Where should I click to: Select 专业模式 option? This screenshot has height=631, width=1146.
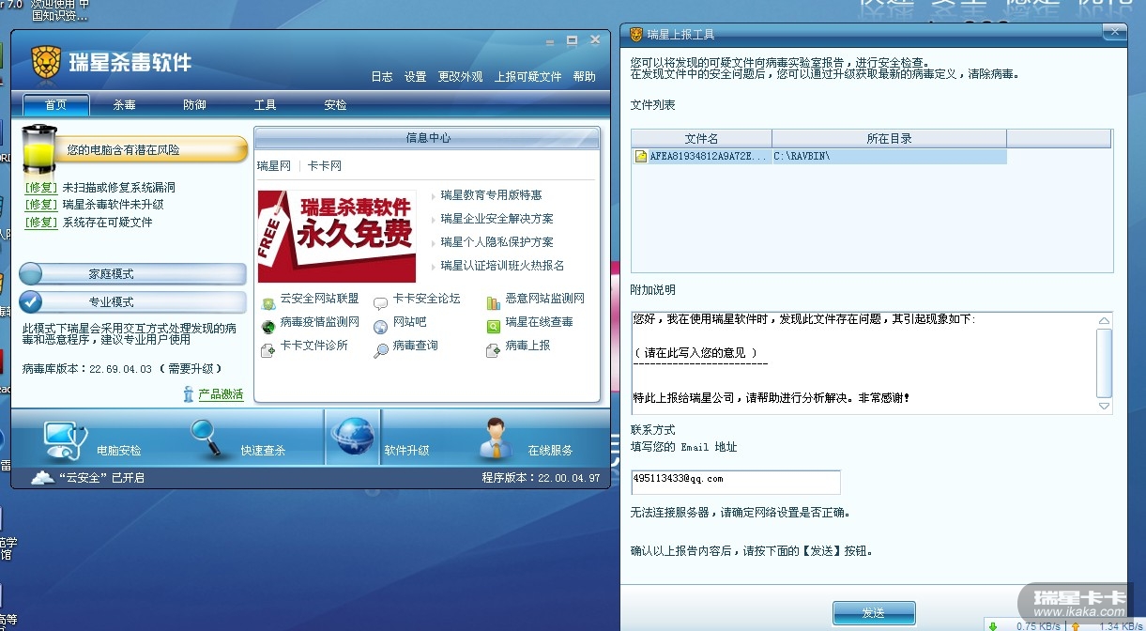pos(132,301)
